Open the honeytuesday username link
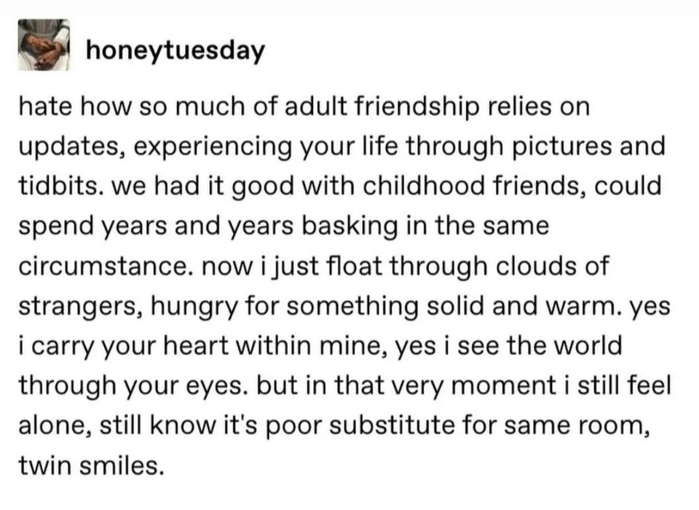The width and height of the screenshot is (699, 510). click(x=173, y=52)
